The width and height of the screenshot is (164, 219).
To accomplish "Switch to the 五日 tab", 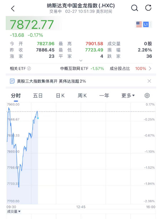I will click(38, 96).
